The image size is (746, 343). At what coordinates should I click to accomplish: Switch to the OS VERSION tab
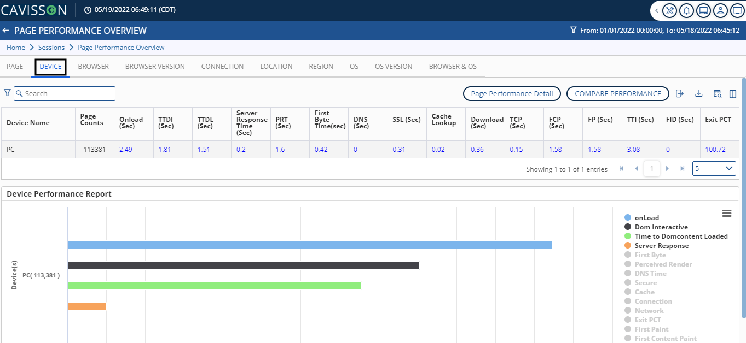394,67
